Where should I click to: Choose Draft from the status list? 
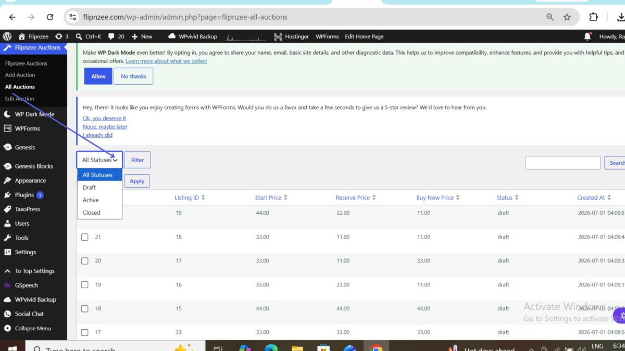pos(99,187)
